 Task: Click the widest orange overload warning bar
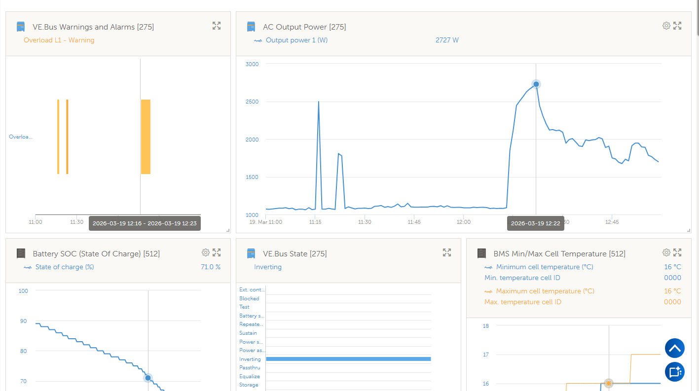pos(146,137)
